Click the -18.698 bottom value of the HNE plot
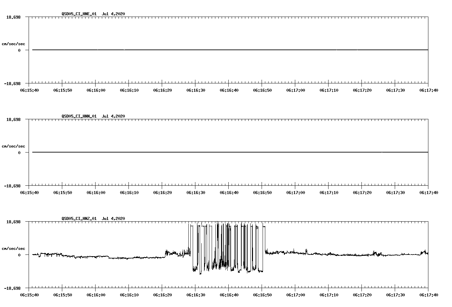The width and height of the screenshot is (452, 307). (x=12, y=83)
